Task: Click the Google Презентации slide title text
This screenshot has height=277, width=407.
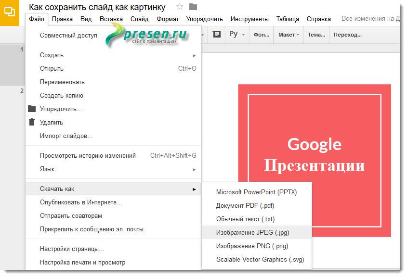Action: click(315, 155)
